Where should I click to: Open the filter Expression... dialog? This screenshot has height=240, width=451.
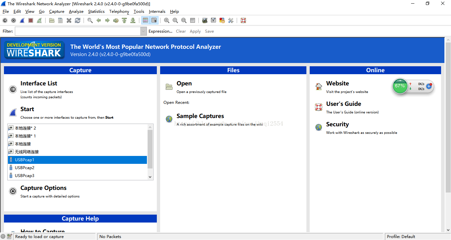(x=160, y=31)
